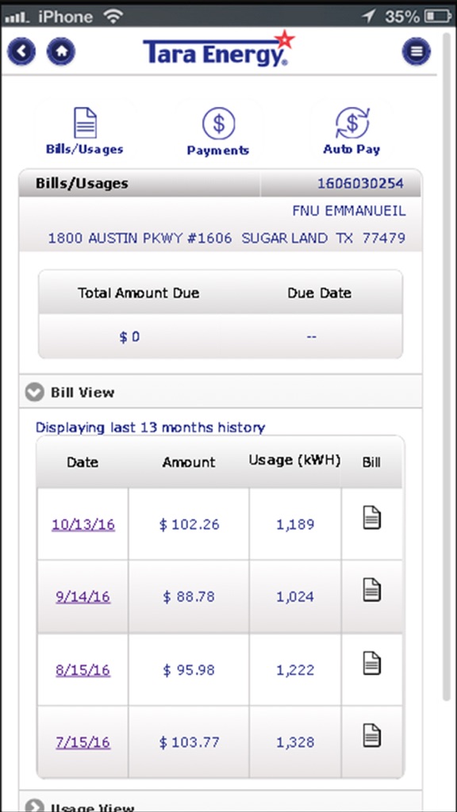Open the 7/15/16 bill date link
The height and width of the screenshot is (812, 457).
click(x=83, y=742)
